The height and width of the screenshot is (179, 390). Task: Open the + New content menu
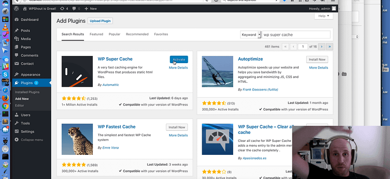tap(91, 9)
